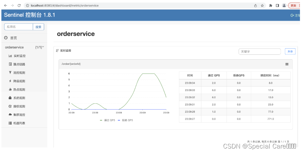Click the check icon of 授权规则

(10, 106)
